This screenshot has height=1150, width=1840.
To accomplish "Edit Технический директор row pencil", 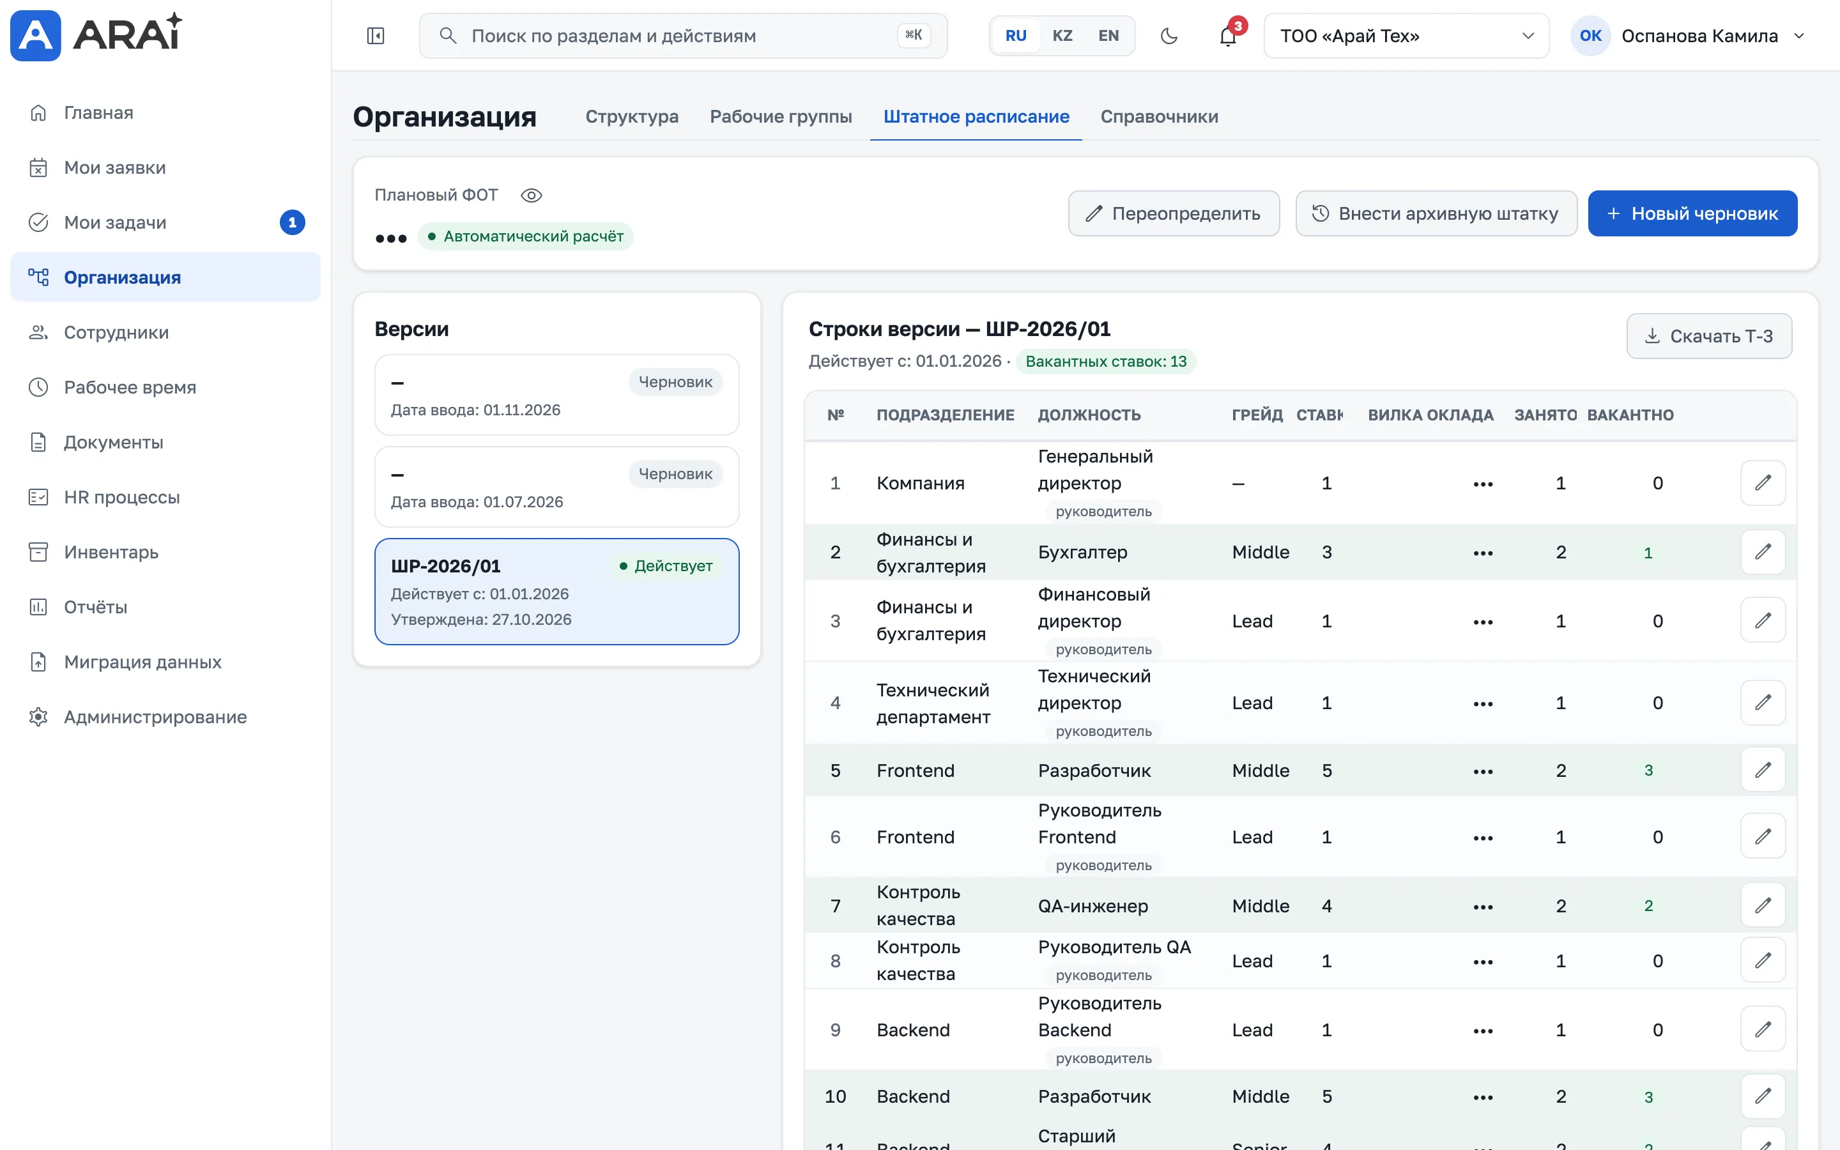I will tap(1763, 703).
